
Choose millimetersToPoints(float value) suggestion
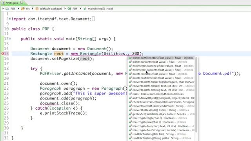click(162, 70)
